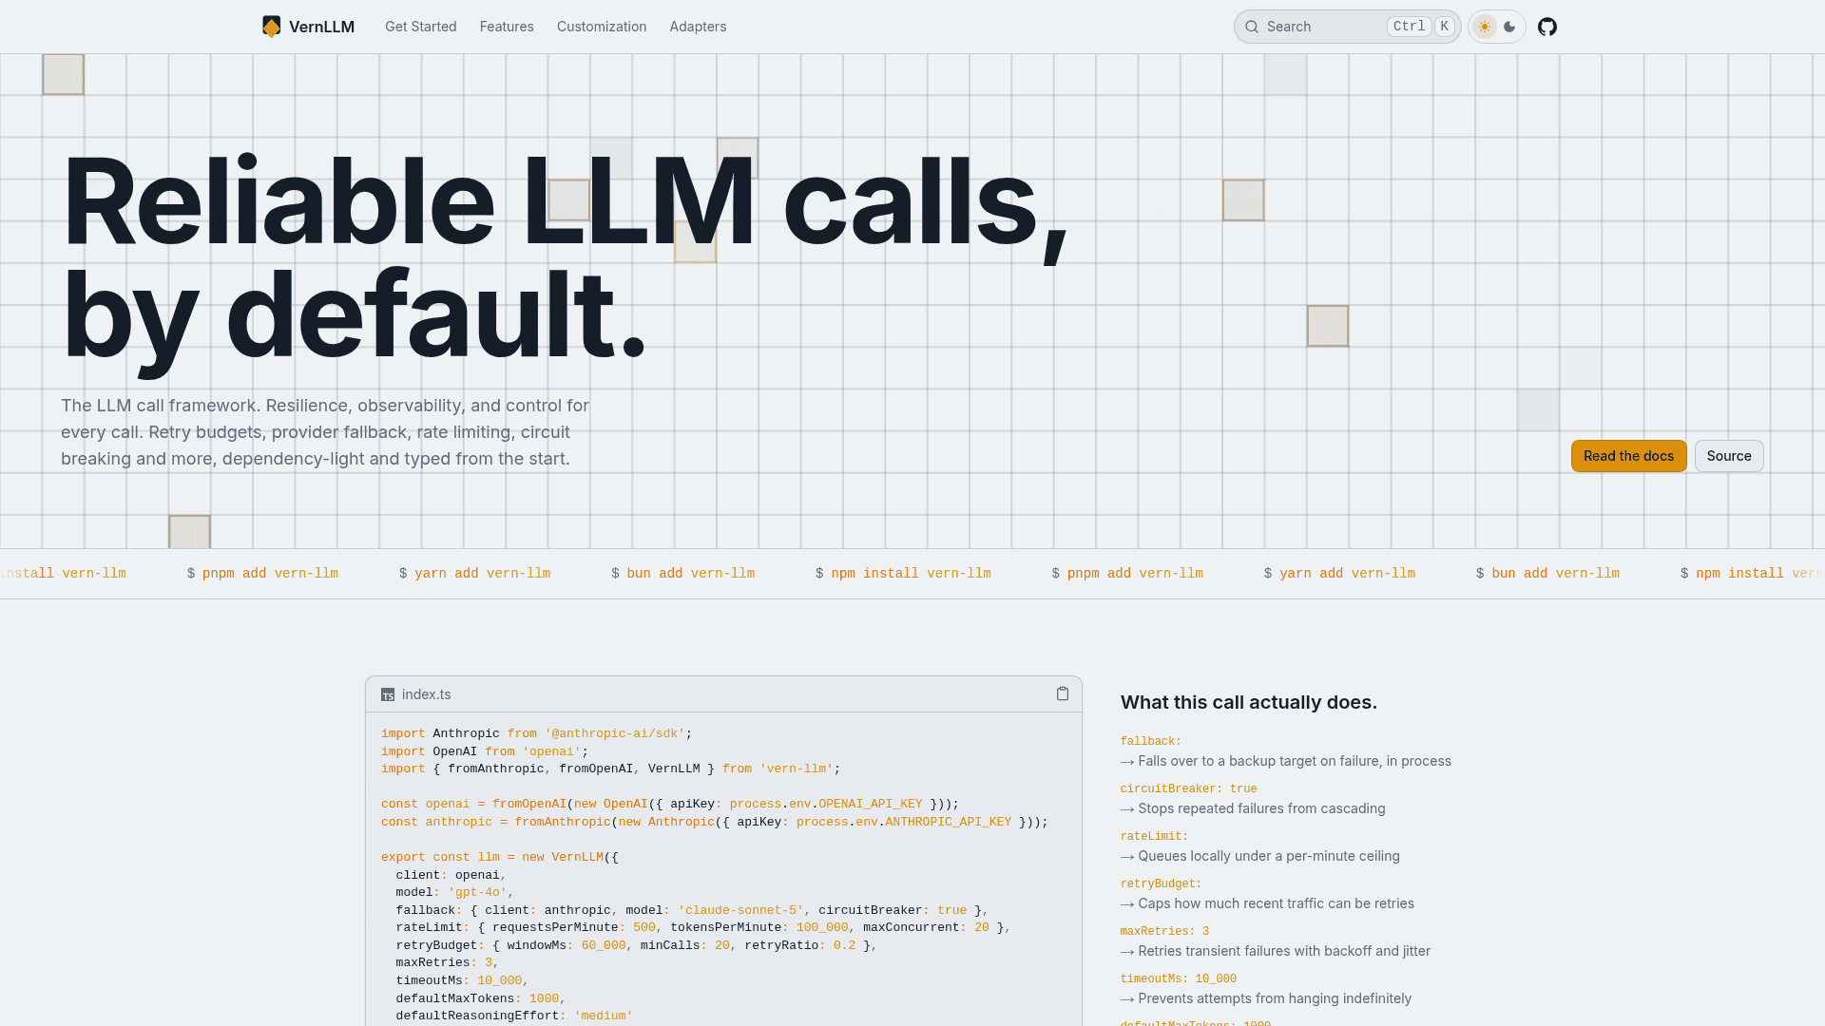
Task: Click the 'client: openai,' code line
Action: [x=451, y=875]
